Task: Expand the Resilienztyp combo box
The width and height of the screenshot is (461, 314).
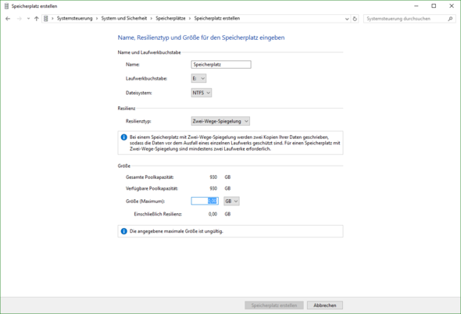Action: point(220,121)
